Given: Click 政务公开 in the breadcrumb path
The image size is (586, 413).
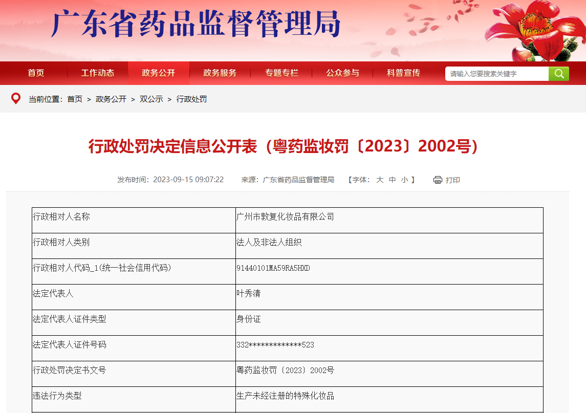Looking at the screenshot, I should pyautogui.click(x=111, y=99).
